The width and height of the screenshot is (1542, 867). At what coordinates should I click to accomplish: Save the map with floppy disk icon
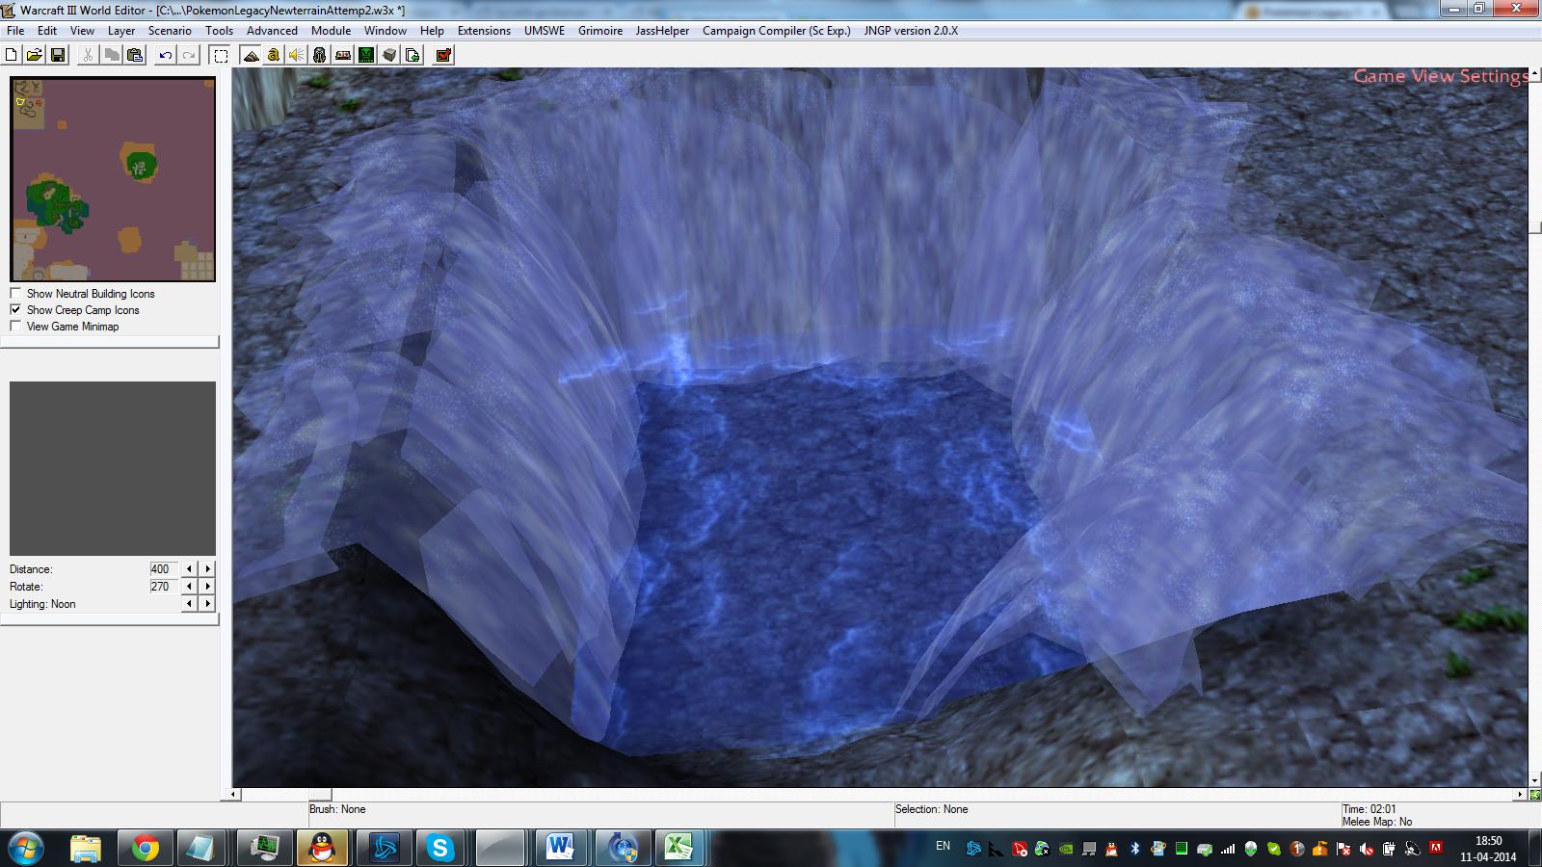tap(58, 56)
